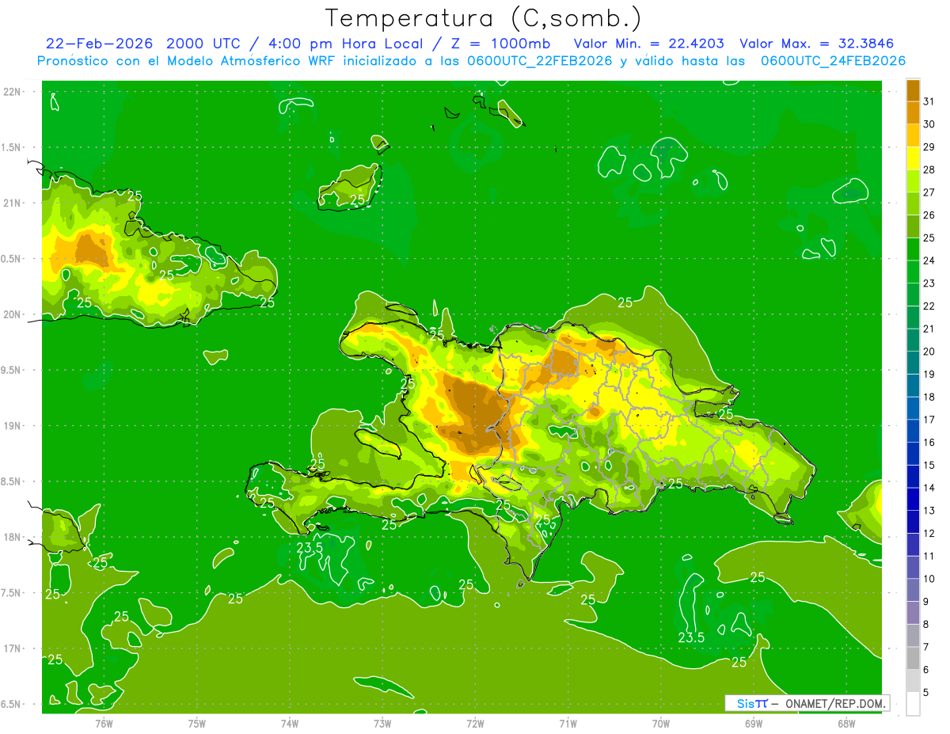Image resolution: width=950 pixels, height=734 pixels.
Task: Click the longitude axis label "74W"
Action: (x=290, y=724)
